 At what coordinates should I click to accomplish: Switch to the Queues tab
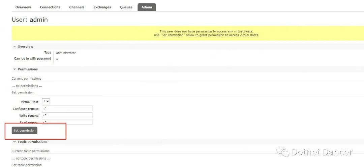tap(126, 7)
